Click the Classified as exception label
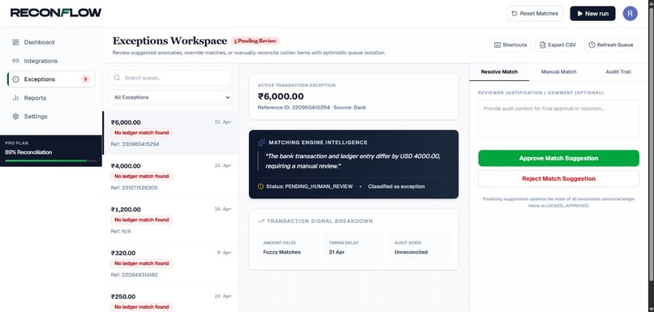Viewport: 654px width, 312px height. (396, 186)
